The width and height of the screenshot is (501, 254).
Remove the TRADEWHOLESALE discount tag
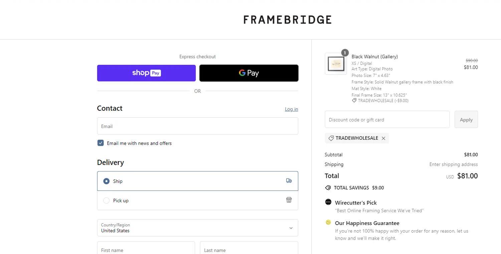(383, 138)
